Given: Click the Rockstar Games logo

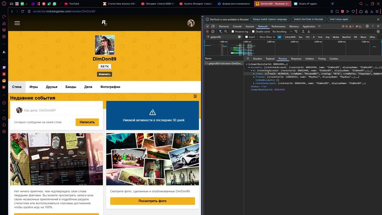Looking at the screenshot, I should point(104,23).
